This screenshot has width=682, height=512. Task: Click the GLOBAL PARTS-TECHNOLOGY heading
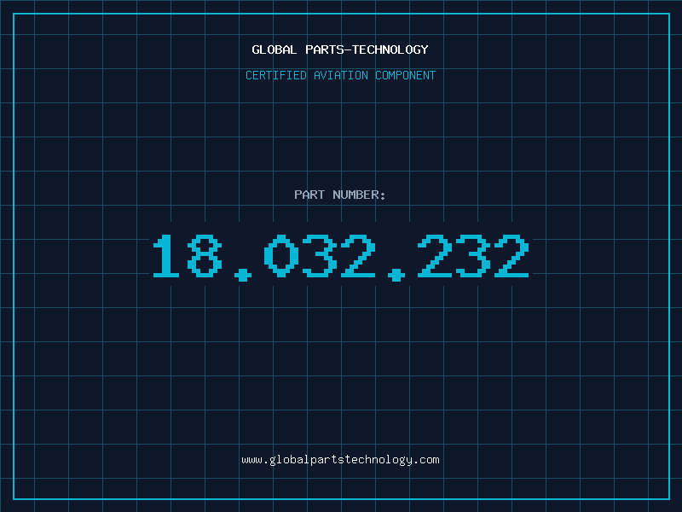[x=340, y=49]
